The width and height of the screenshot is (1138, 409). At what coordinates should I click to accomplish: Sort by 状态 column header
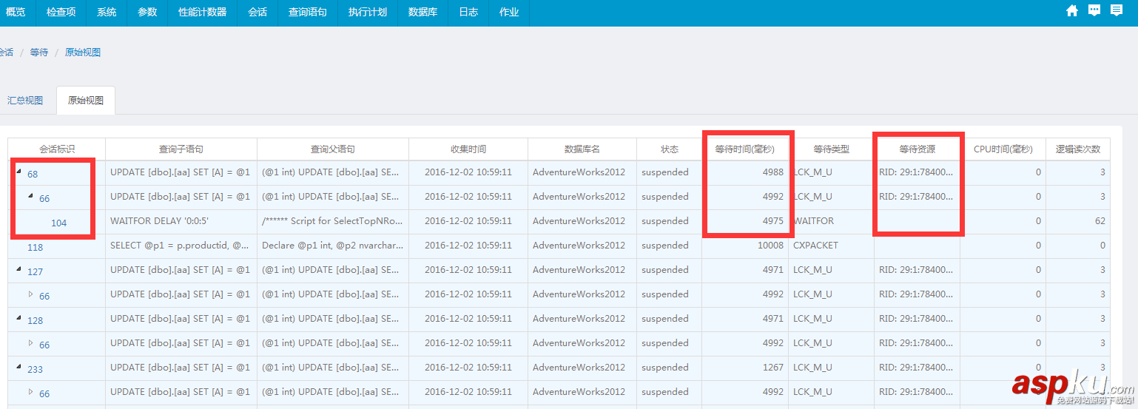click(x=670, y=149)
